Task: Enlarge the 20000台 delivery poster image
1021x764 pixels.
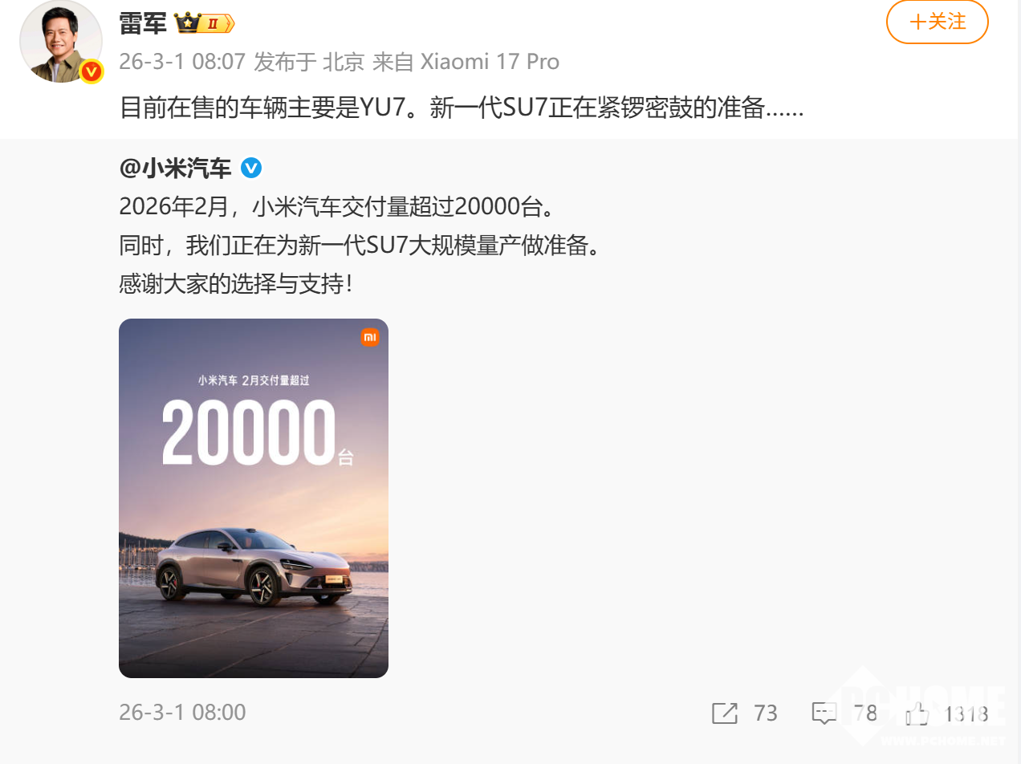Action: (x=254, y=498)
